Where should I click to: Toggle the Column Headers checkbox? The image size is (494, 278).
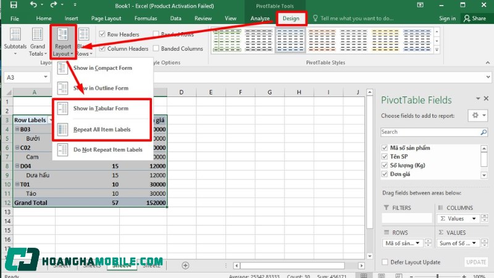102,49
